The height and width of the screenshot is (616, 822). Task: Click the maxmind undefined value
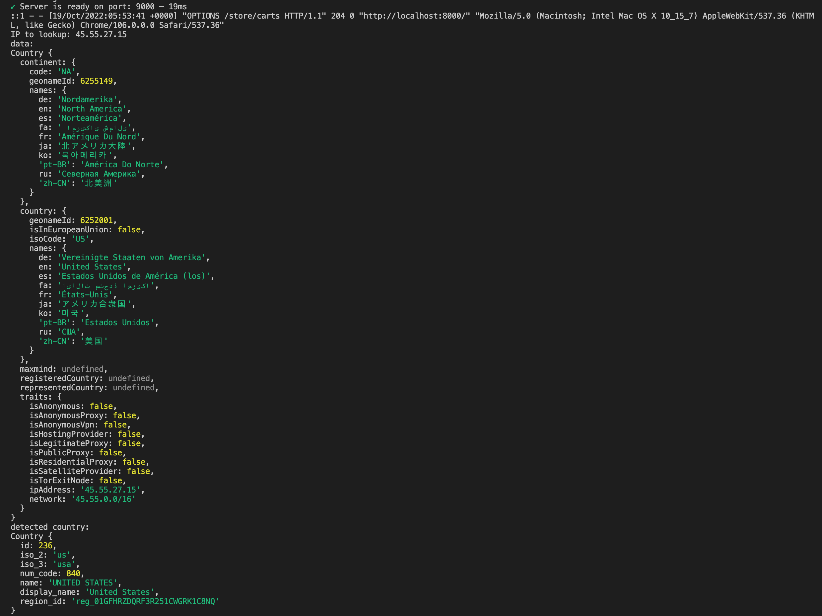pyautogui.click(x=83, y=369)
